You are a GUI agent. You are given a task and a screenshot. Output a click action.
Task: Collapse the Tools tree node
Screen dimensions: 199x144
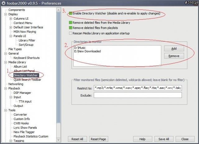6,110
